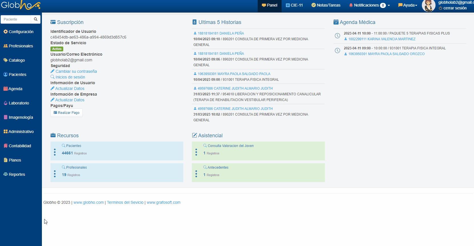Expand the Ayuda dropdown
The width and height of the screenshot is (474, 246).
pos(408,5)
